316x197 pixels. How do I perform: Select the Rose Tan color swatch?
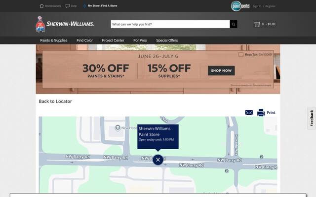(x=241, y=55)
